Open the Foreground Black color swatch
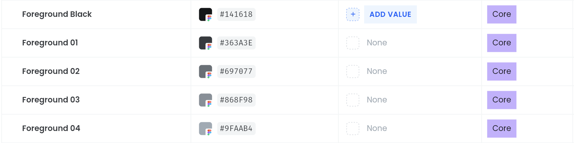 206,15
